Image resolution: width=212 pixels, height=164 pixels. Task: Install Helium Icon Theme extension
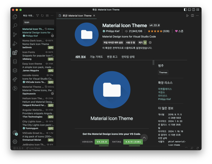[51, 105]
